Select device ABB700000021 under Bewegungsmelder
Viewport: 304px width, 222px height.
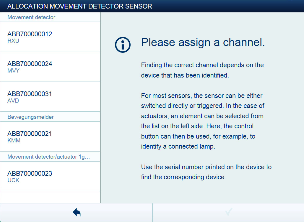pos(50,137)
